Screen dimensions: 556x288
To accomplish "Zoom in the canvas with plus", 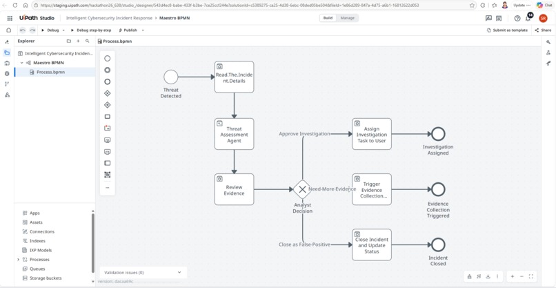I will coord(513,276).
